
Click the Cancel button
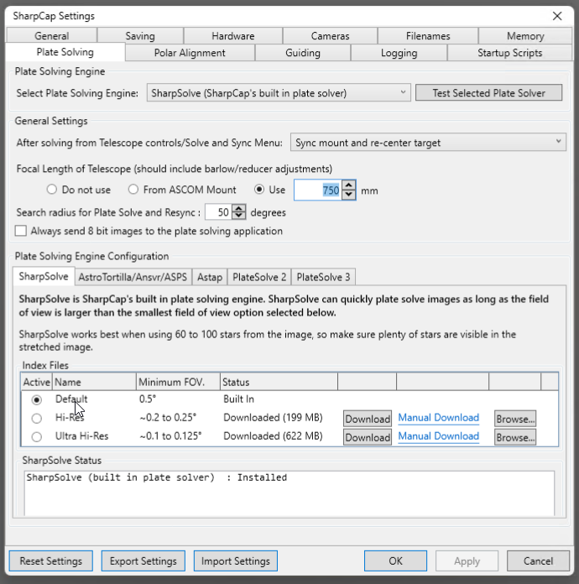click(x=538, y=561)
